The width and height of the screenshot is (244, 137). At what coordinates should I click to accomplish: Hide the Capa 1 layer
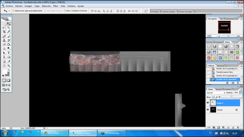click(208, 103)
